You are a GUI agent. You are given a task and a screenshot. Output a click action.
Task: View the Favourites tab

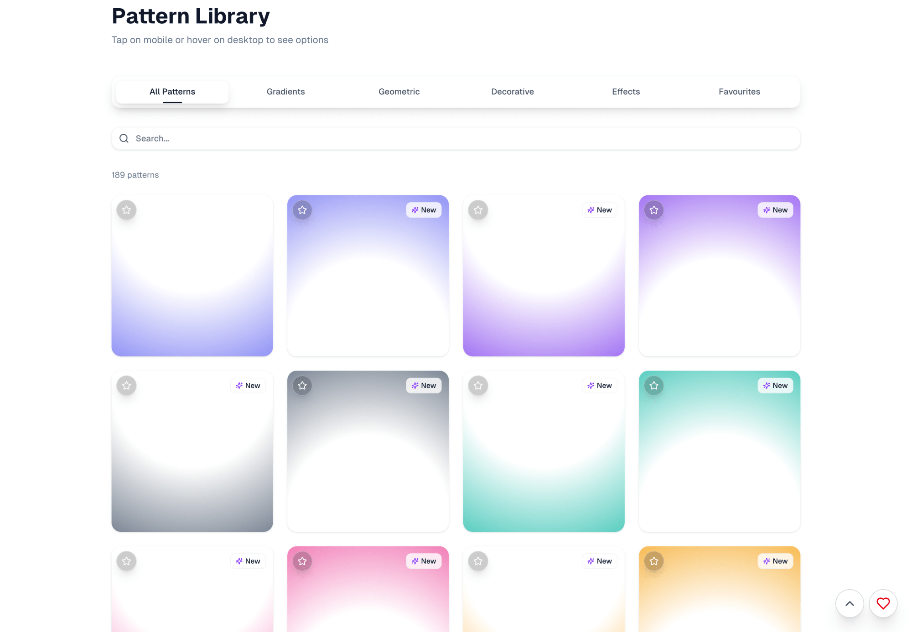pos(739,92)
